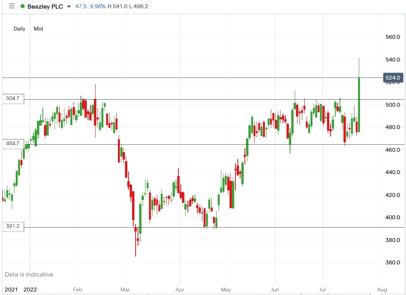Click the 480.0 price axis label

393,127
